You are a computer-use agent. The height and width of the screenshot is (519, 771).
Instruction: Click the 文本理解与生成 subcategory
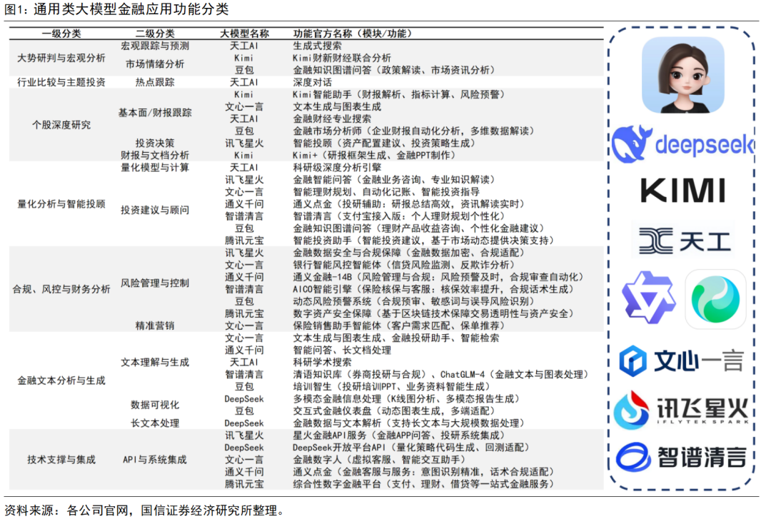pyautogui.click(x=155, y=363)
